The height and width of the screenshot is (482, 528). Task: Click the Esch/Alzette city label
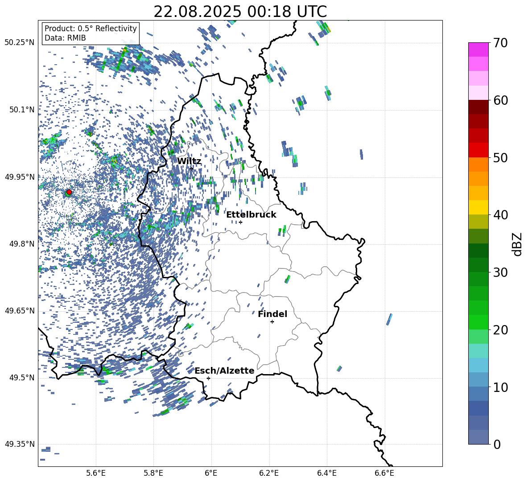pyautogui.click(x=224, y=371)
